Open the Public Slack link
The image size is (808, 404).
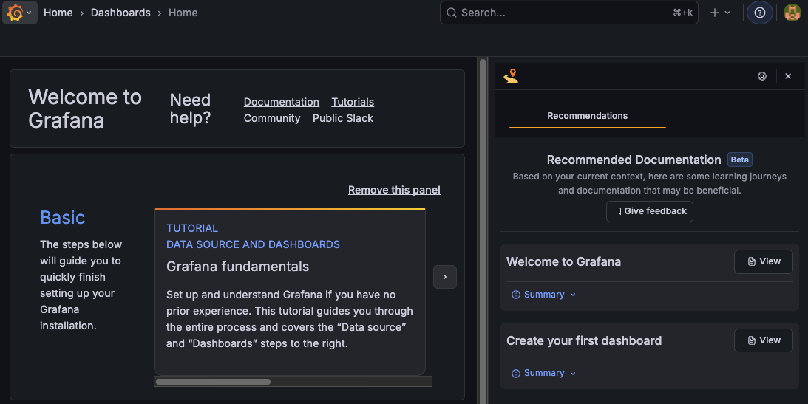[343, 118]
